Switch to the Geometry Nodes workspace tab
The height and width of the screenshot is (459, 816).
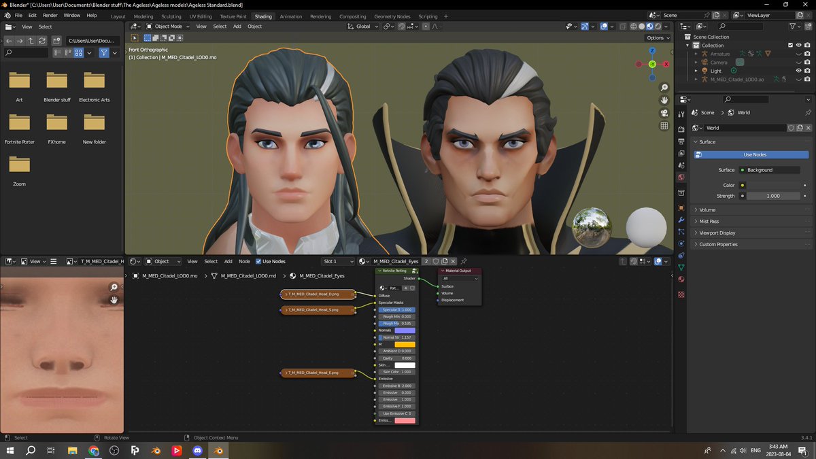tap(392, 16)
